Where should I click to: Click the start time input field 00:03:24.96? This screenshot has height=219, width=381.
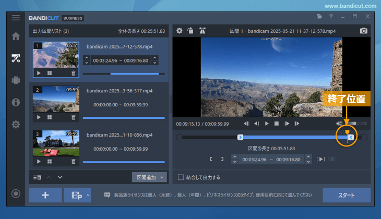[x=106, y=60]
